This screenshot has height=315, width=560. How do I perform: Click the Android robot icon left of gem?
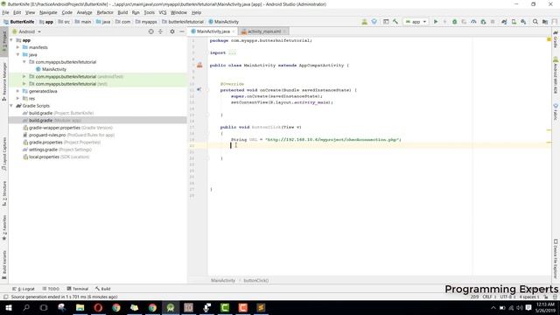click(364, 22)
